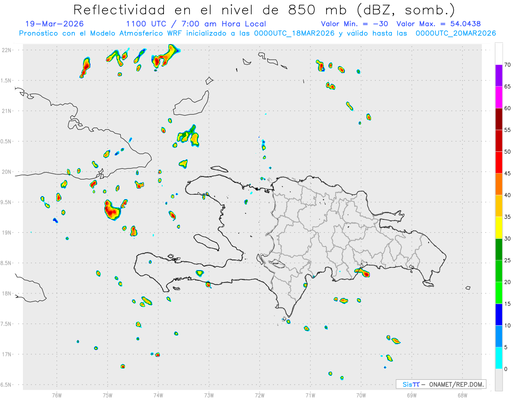Select the 1100 UTC / 7:00 am Hora Local label
Screen dimensions: 519x401
click(x=196, y=24)
